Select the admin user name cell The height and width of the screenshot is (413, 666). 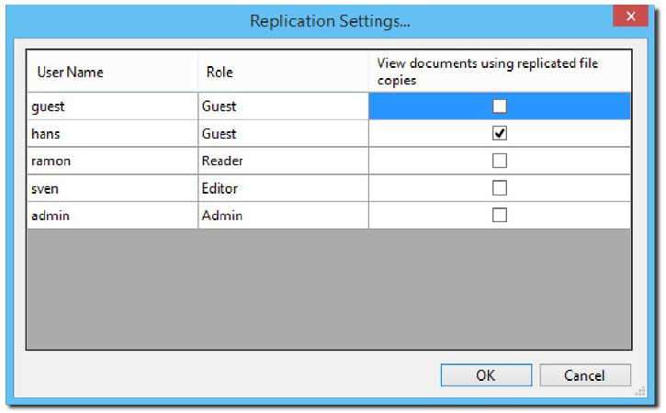click(111, 216)
